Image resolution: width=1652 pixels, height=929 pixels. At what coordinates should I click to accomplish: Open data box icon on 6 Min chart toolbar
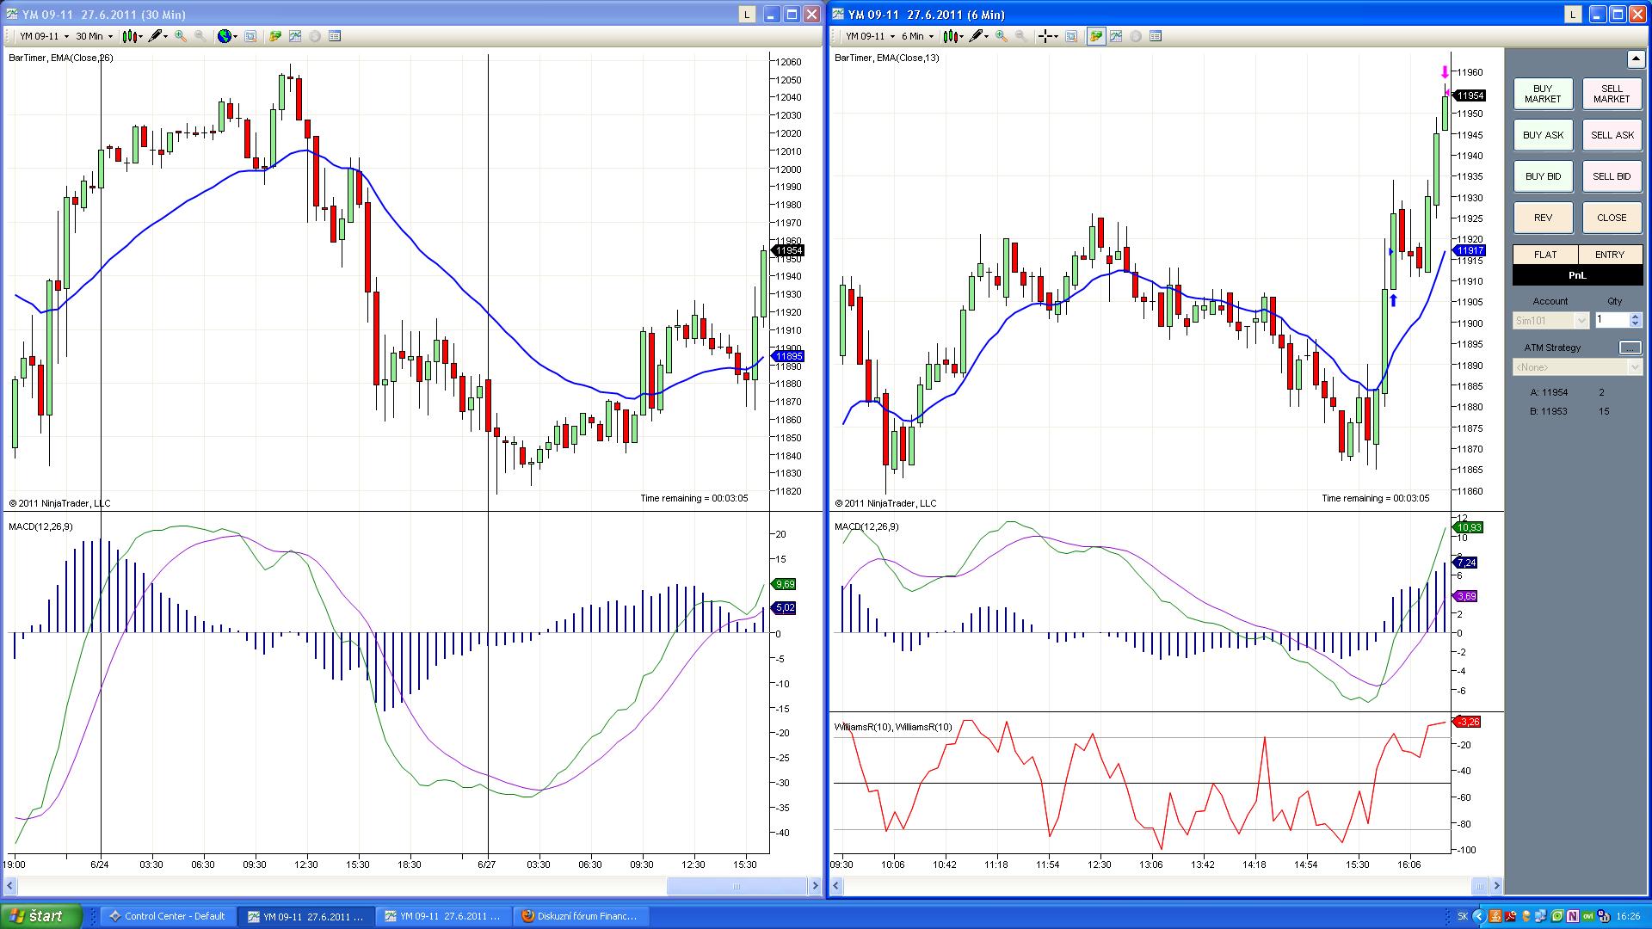1071,36
